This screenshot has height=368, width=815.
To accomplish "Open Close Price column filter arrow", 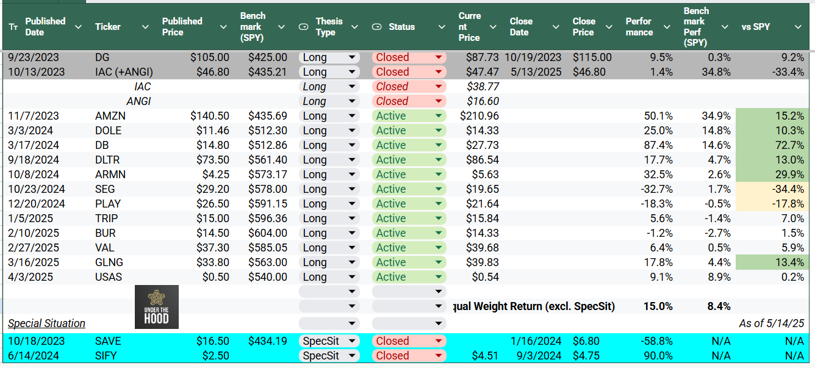I will 609,27.
